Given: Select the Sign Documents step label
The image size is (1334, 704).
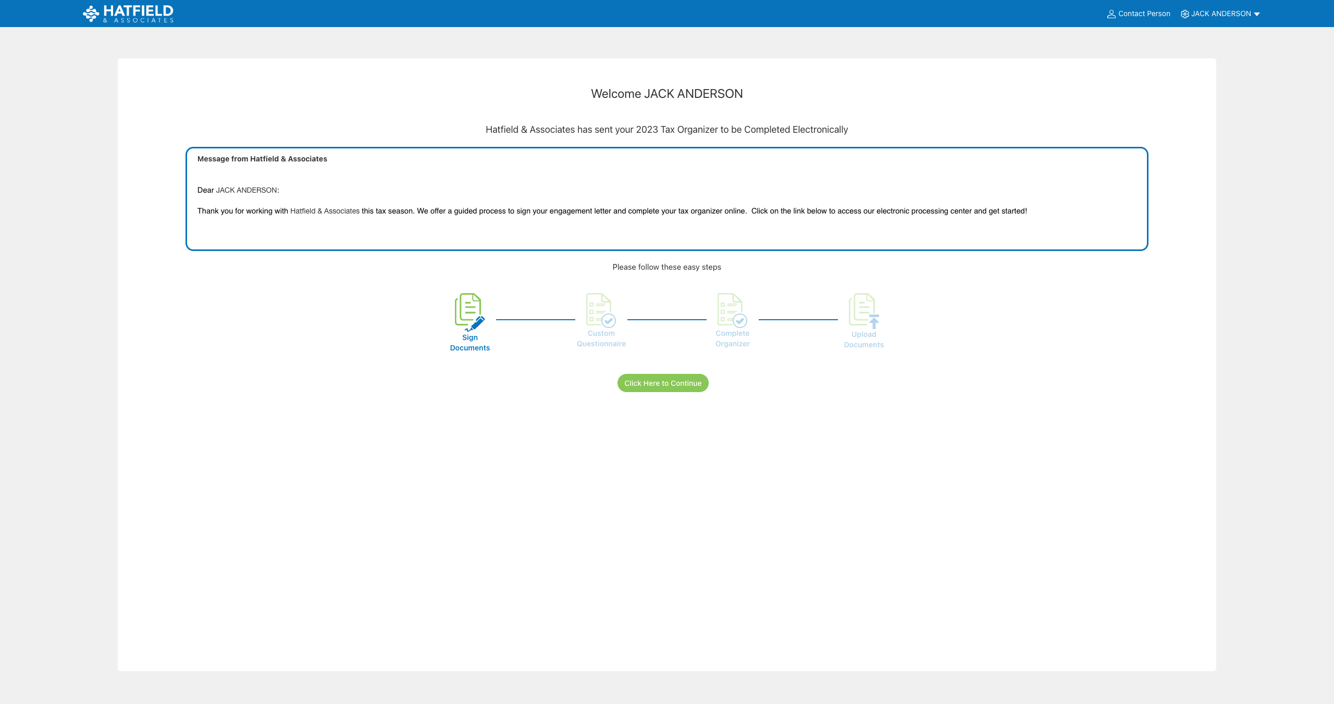Looking at the screenshot, I should tap(470, 342).
